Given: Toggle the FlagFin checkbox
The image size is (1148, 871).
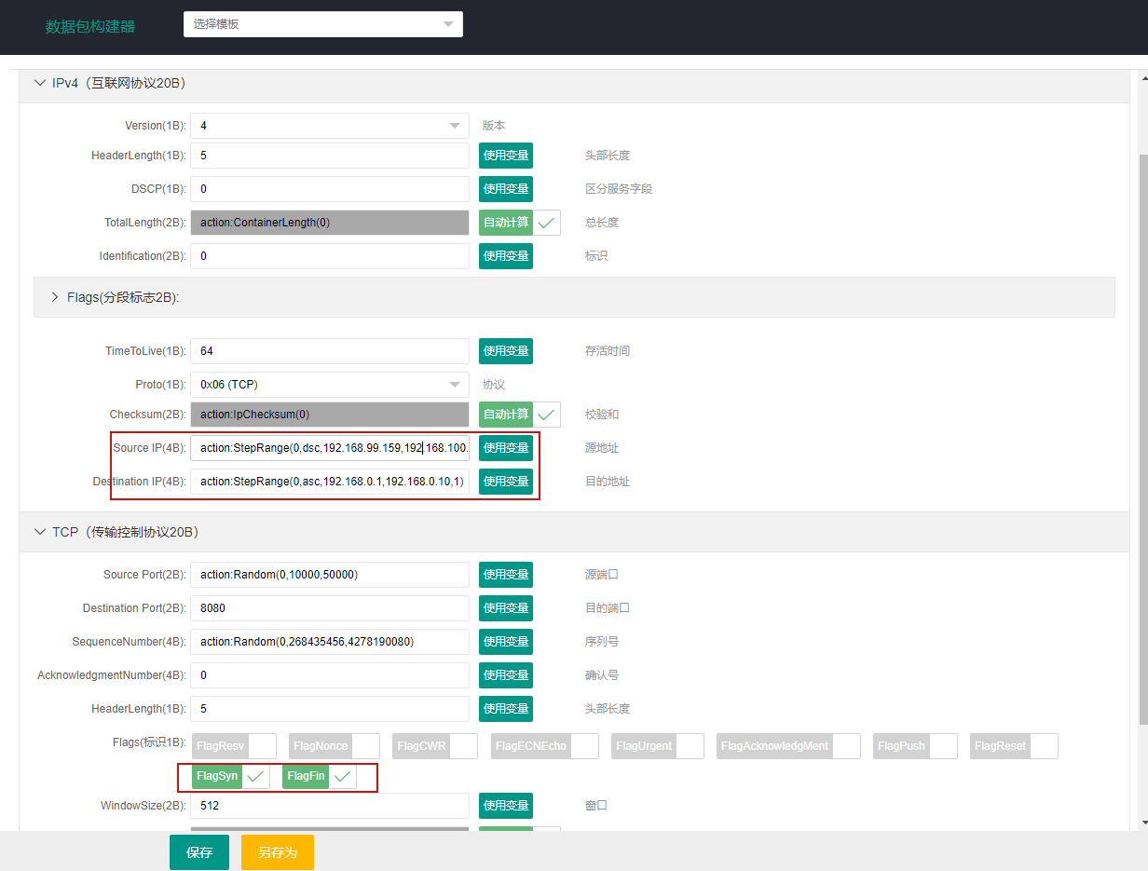Looking at the screenshot, I should 343,776.
